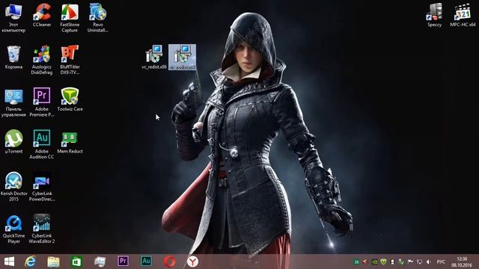
Task: Launch Internet Explorer from the taskbar
Action: point(30,262)
